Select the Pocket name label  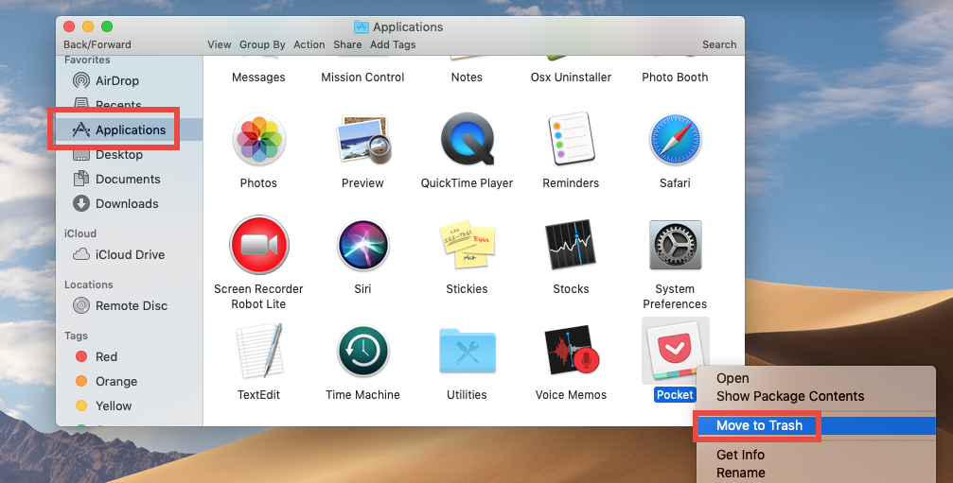pyautogui.click(x=675, y=395)
